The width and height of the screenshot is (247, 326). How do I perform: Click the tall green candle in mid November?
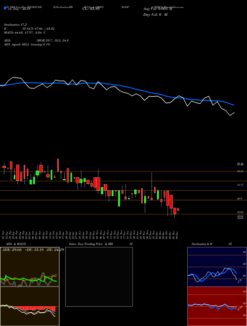(119, 198)
